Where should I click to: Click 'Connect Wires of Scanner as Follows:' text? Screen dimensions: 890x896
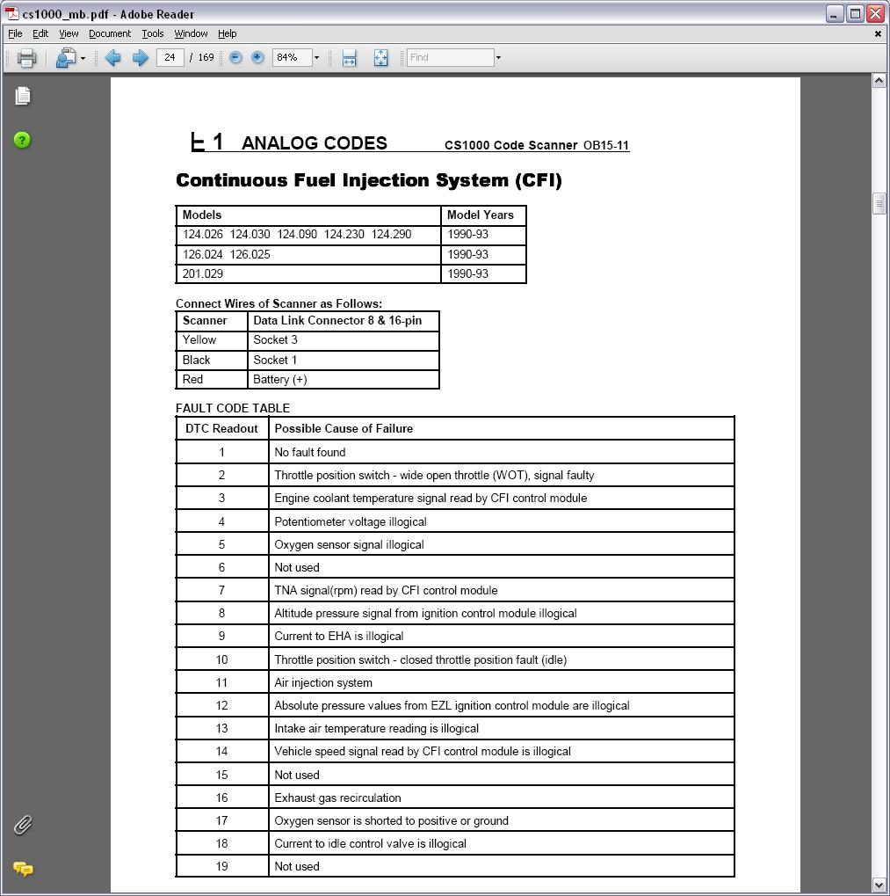[279, 303]
